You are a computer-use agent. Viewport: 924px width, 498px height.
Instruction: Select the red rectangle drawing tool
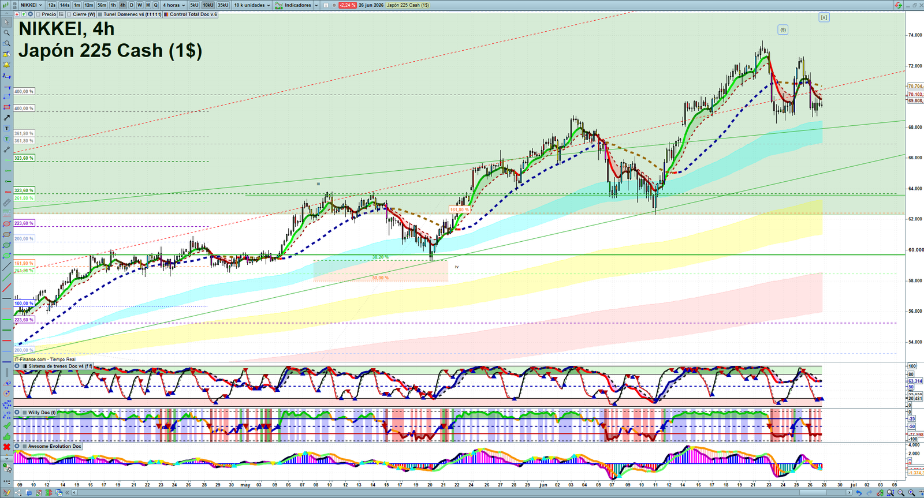[x=7, y=107]
